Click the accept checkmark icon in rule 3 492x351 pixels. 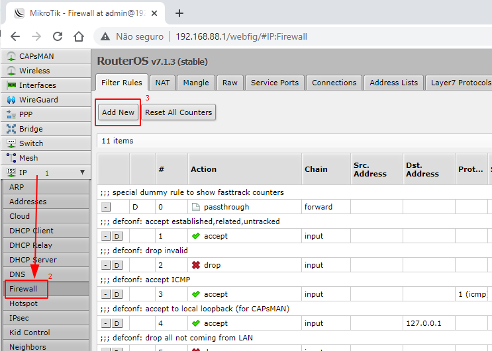coord(196,294)
